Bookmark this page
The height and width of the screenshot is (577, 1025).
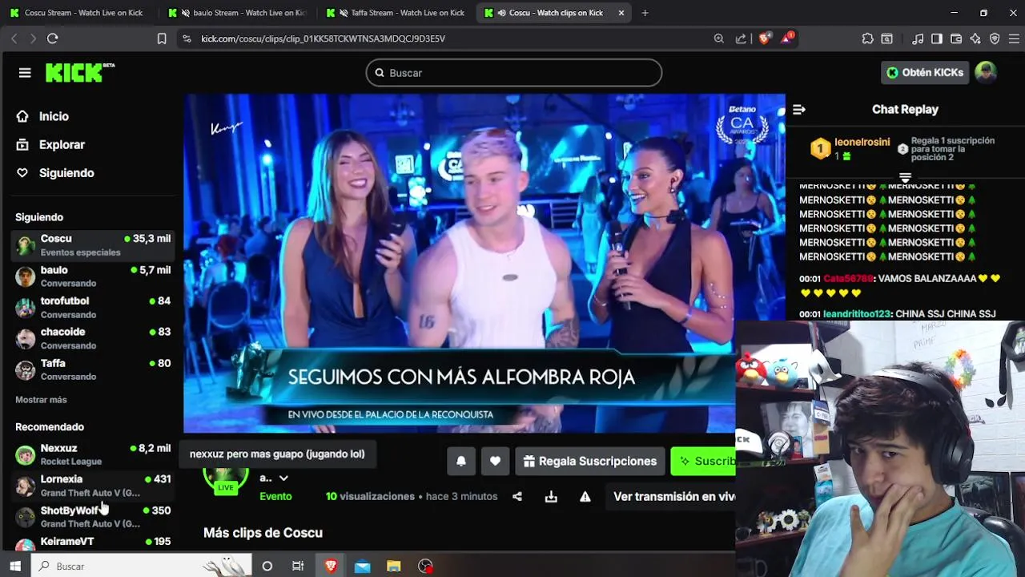(161, 38)
